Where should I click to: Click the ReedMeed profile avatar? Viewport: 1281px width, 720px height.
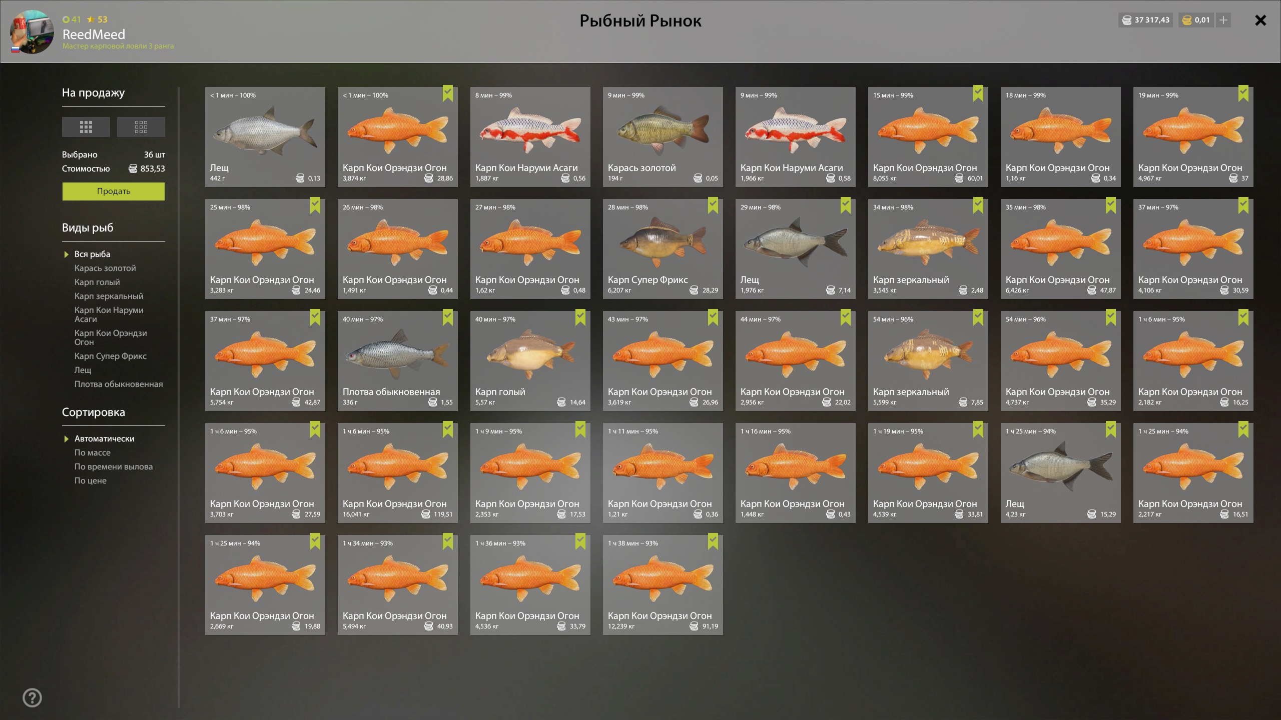click(x=32, y=32)
